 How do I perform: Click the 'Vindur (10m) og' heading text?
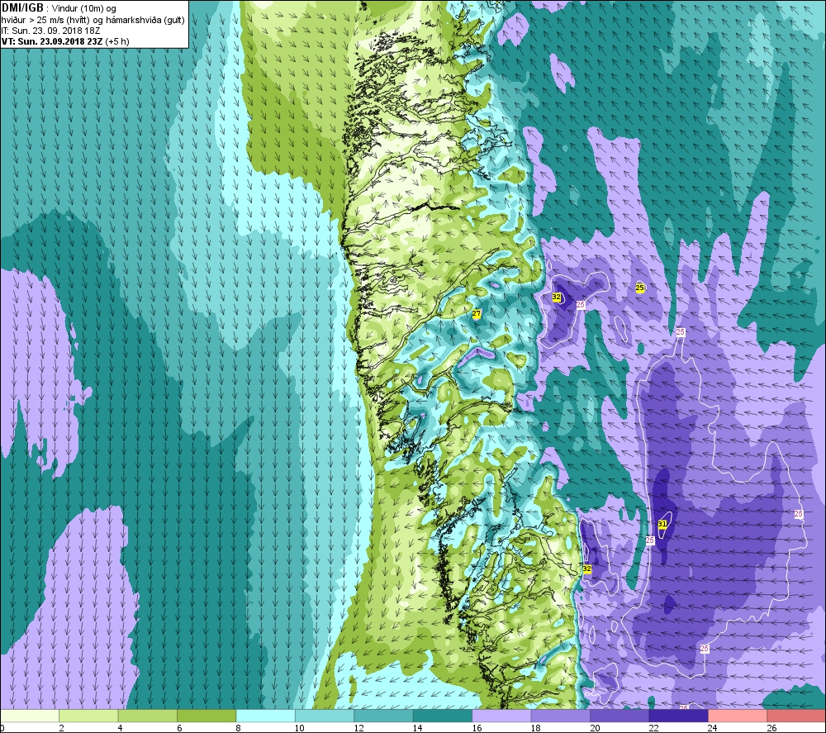[x=83, y=9]
